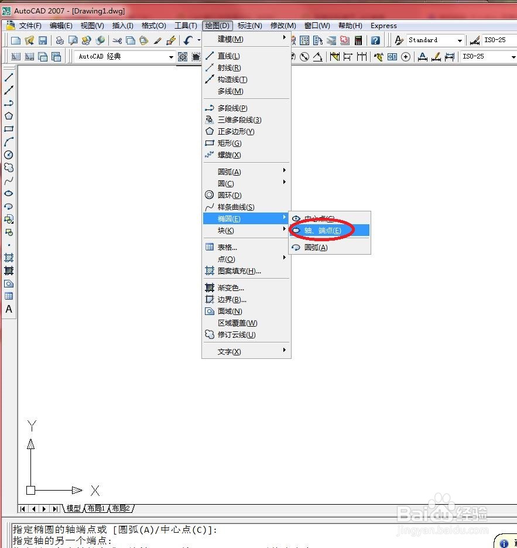Switch to the 布局2 tab
Screen dimensions: 517x548
[x=121, y=508]
